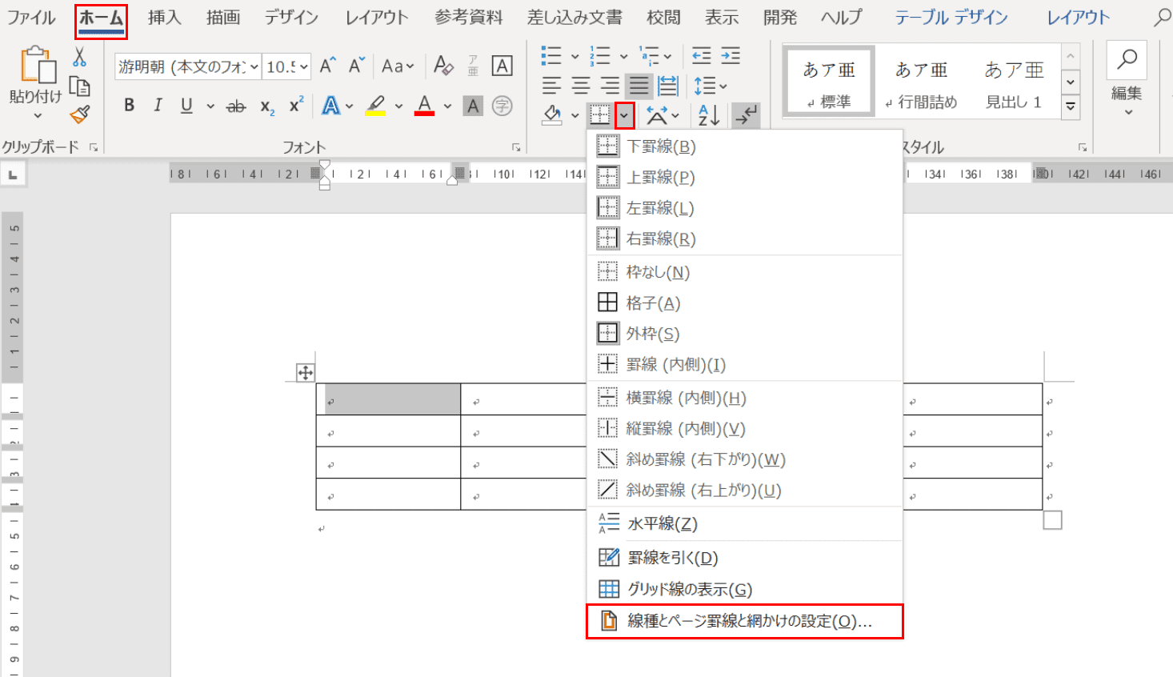This screenshot has width=1173, height=677.
Task: Open the font color palette arrow
Action: [x=447, y=106]
